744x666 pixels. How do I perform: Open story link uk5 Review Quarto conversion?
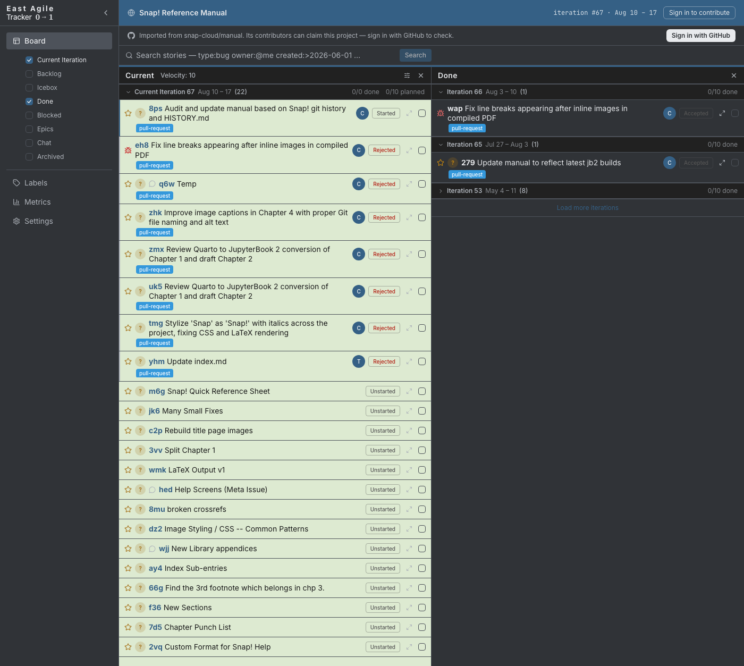pos(155,286)
